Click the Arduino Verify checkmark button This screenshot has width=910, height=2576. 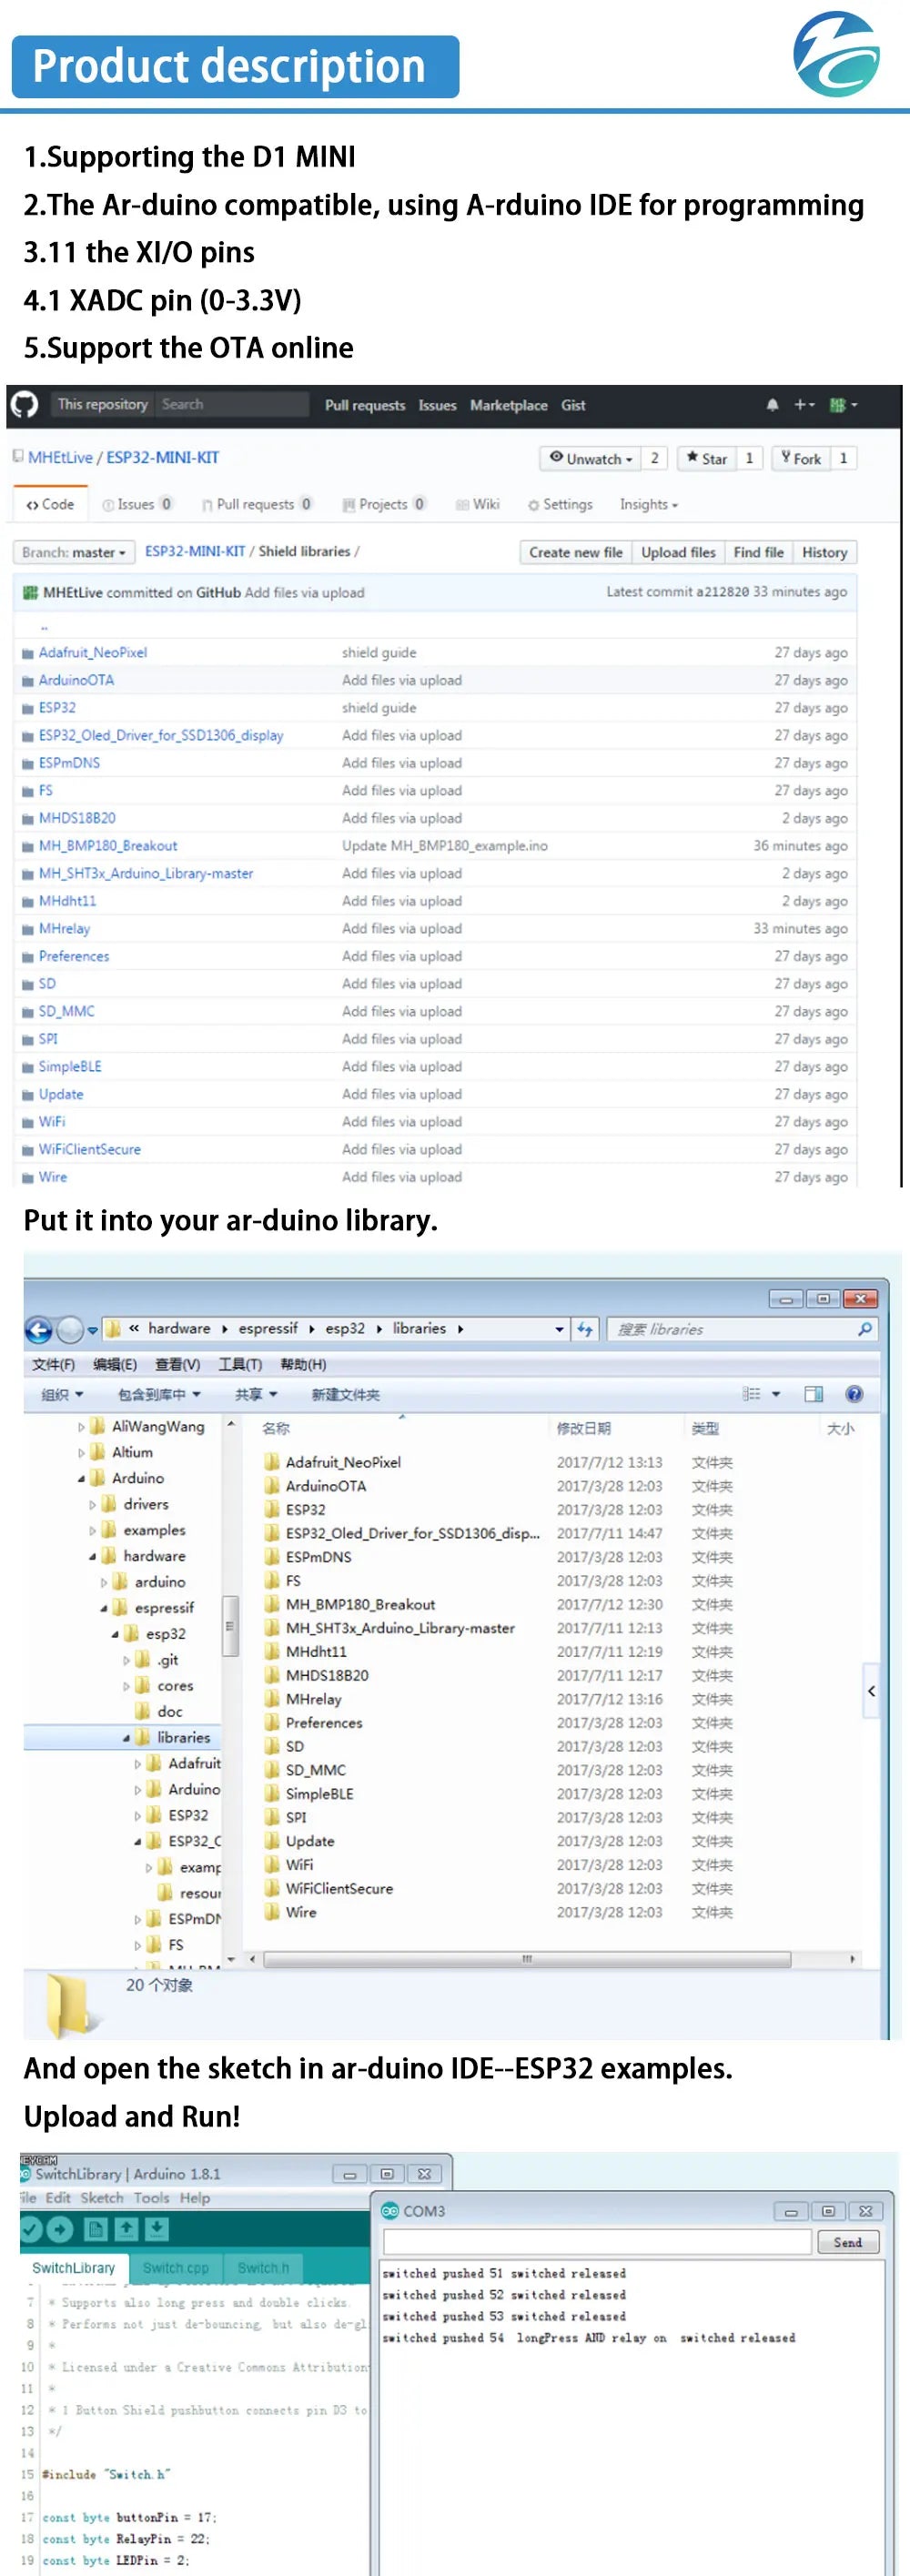[31, 2229]
